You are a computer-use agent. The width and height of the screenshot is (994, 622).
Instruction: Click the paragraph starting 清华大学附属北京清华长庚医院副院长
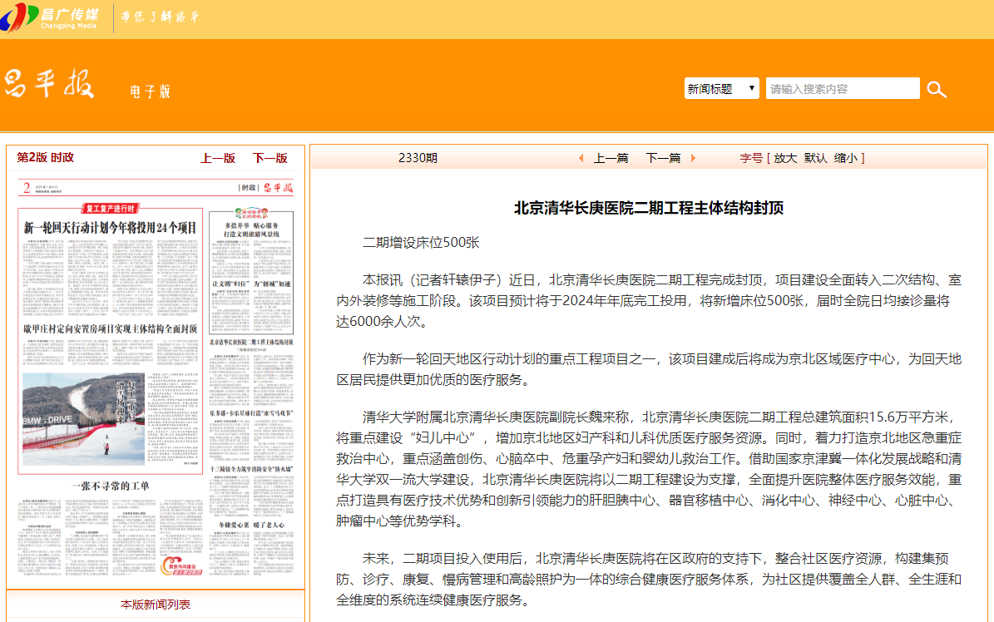(649, 469)
